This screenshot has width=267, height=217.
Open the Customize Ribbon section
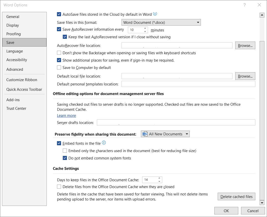[22, 80]
